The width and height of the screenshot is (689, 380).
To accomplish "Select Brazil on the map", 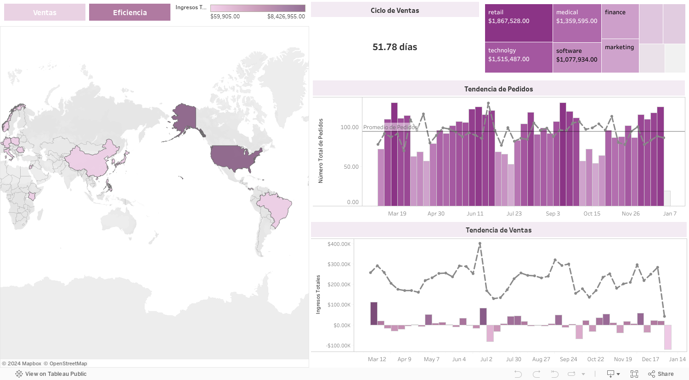I will tap(276, 208).
